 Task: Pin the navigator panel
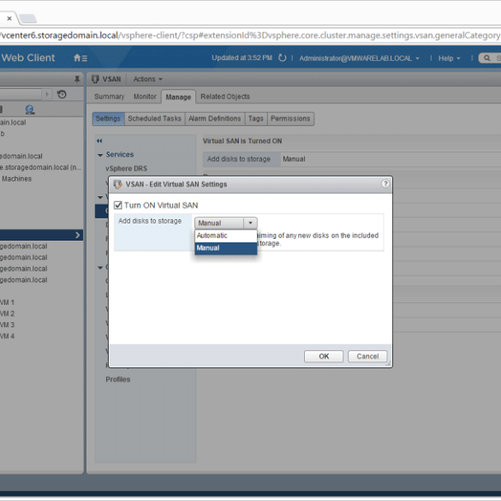[x=77, y=79]
